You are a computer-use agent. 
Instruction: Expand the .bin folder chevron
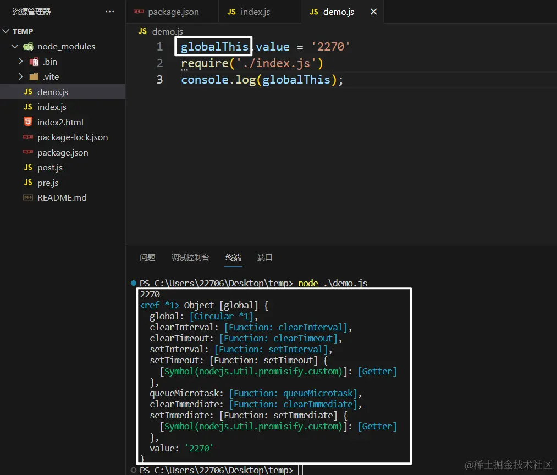pyautogui.click(x=20, y=62)
